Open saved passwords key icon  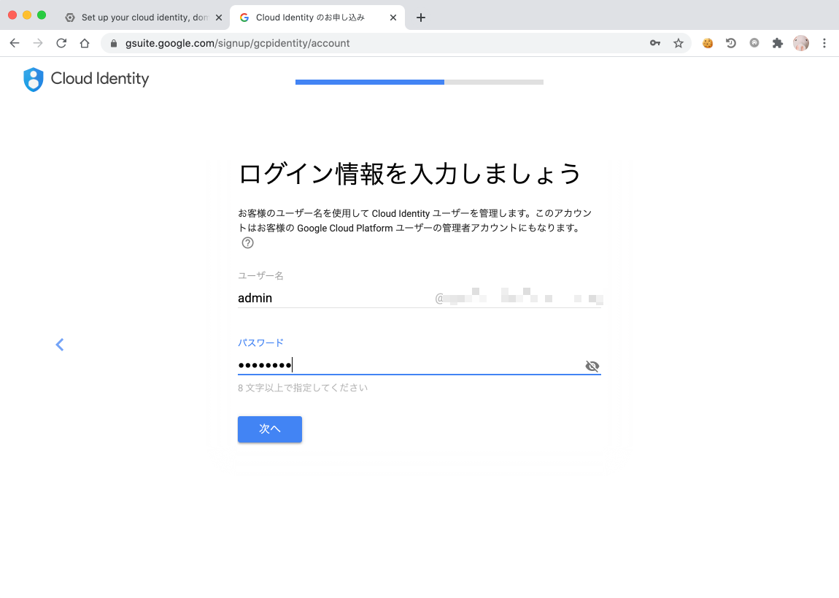[x=655, y=43]
